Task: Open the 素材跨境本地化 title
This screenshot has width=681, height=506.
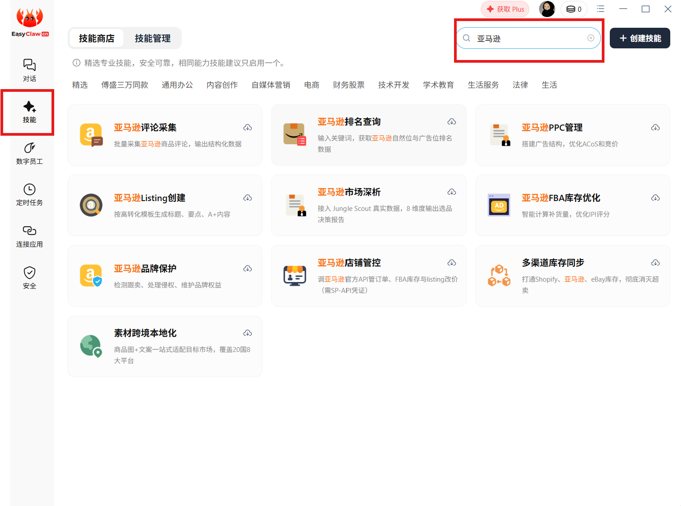Action: pyautogui.click(x=145, y=333)
